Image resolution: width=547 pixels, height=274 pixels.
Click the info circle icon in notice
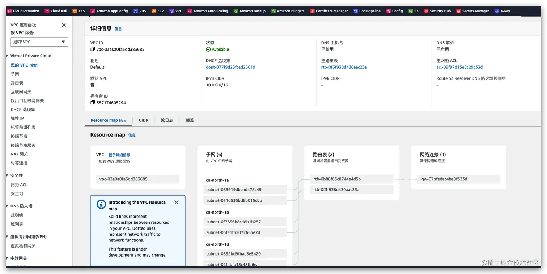[x=101, y=204]
